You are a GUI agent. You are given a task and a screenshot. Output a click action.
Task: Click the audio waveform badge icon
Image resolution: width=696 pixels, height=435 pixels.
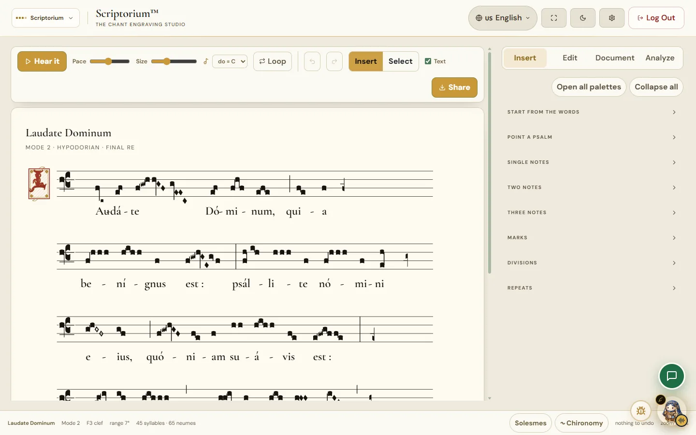click(681, 421)
